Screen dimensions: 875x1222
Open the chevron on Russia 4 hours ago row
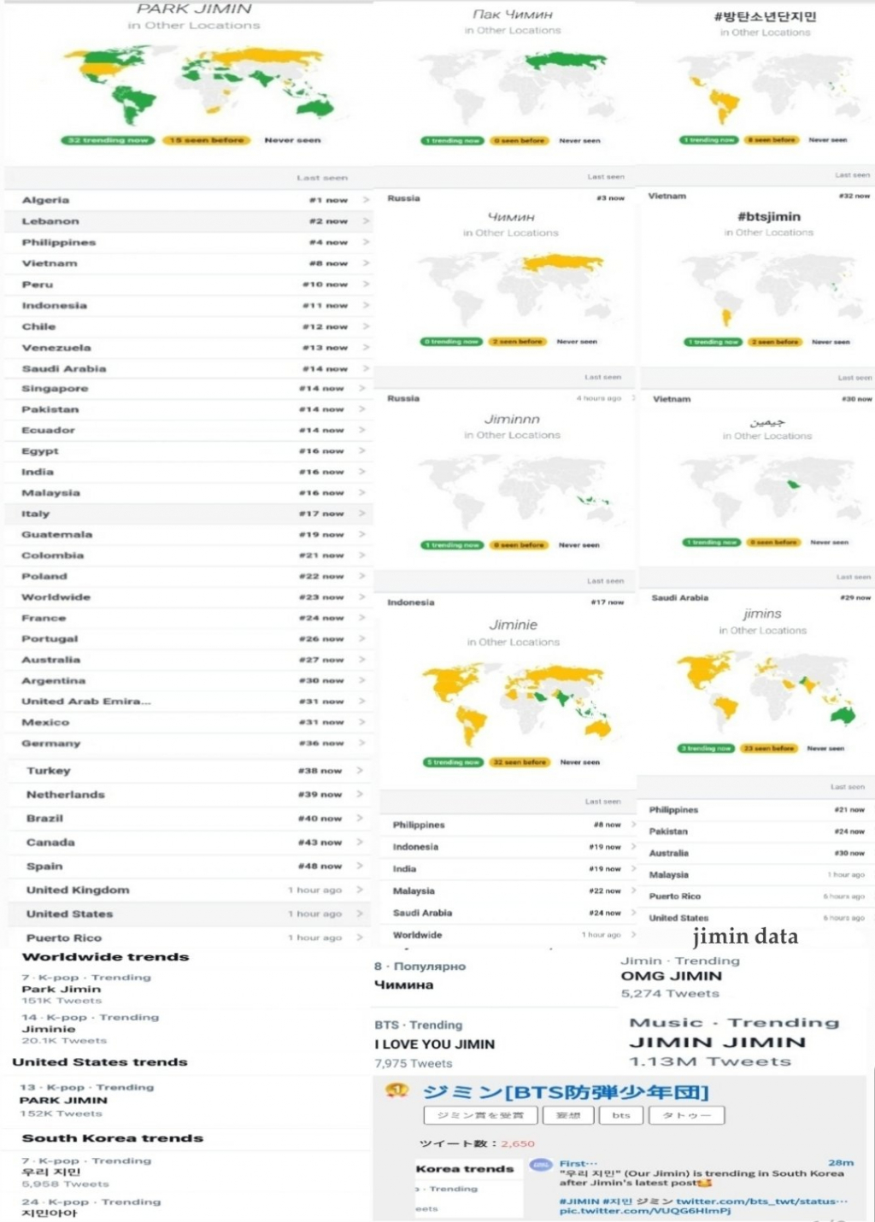(633, 398)
